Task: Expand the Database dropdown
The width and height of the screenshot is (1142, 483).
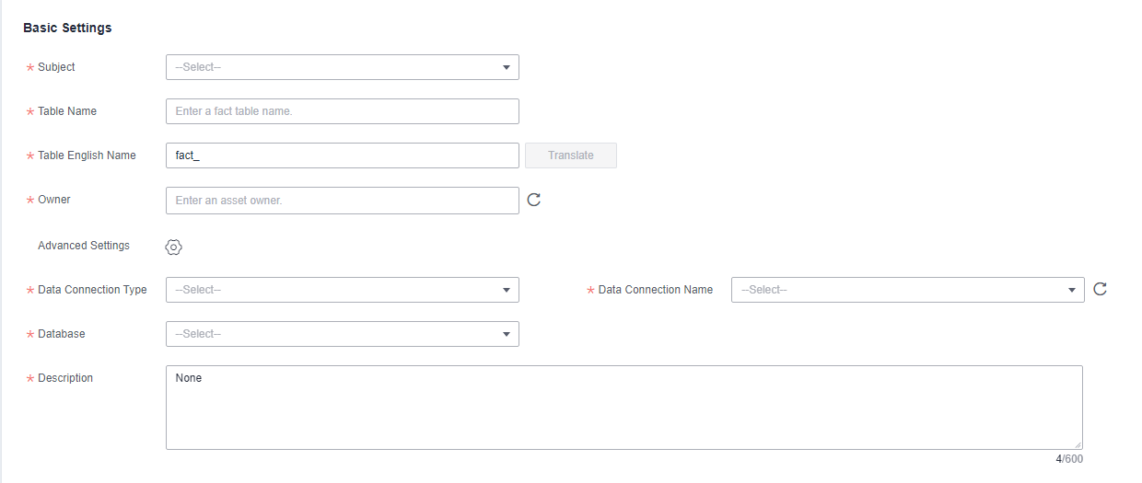Action: pos(343,334)
